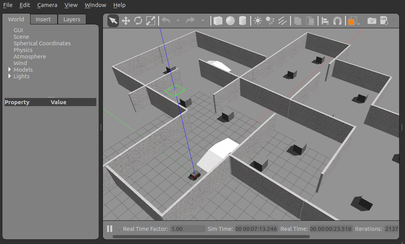Insert a box shape
The height and width of the screenshot is (244, 405).
coord(218,21)
